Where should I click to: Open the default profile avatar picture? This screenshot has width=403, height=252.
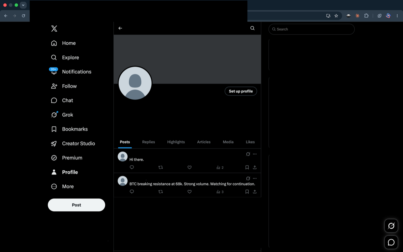click(x=135, y=83)
